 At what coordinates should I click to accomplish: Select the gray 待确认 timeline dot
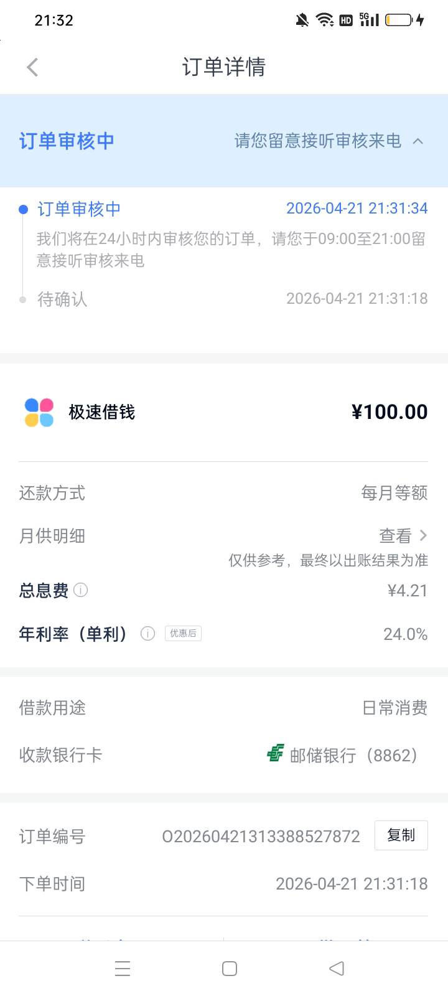[23, 299]
